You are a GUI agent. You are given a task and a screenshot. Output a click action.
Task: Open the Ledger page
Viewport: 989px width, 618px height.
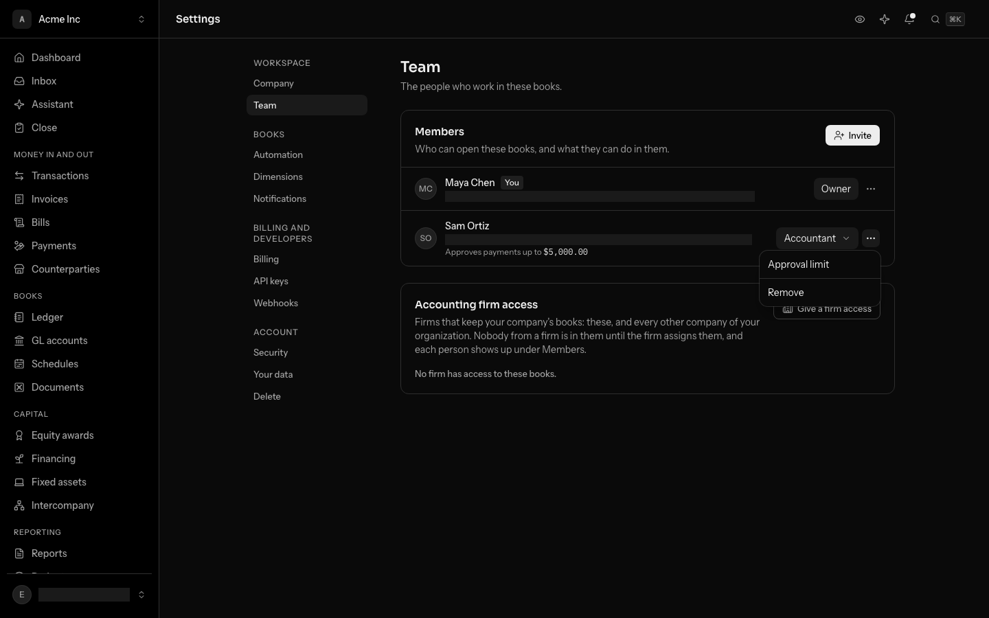point(79,317)
